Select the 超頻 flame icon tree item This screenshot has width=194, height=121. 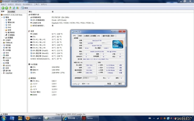click(x=8, y=30)
